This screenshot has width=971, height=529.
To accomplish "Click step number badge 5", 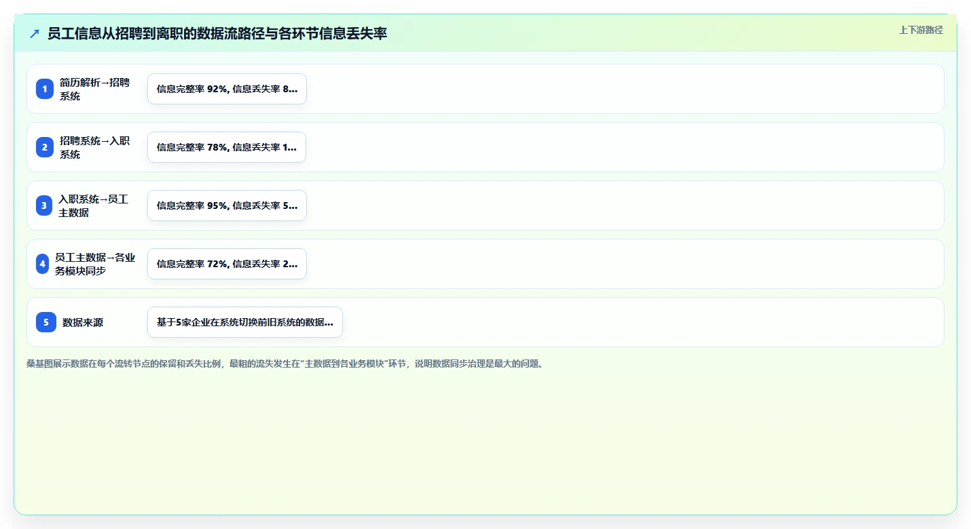I will (46, 322).
